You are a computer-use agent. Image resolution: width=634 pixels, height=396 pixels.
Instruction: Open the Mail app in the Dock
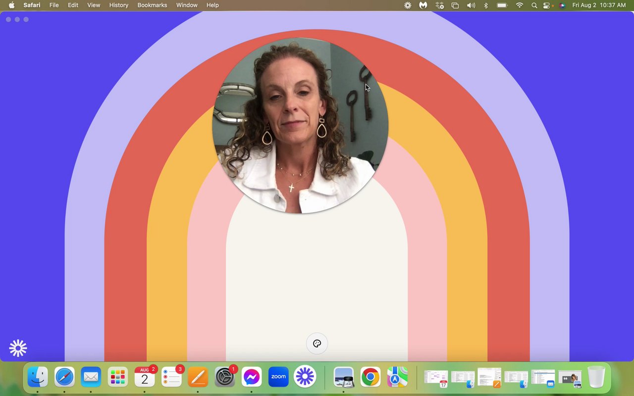[x=91, y=377]
